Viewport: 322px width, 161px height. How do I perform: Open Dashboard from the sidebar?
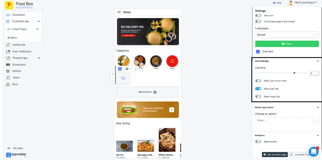[19, 15]
